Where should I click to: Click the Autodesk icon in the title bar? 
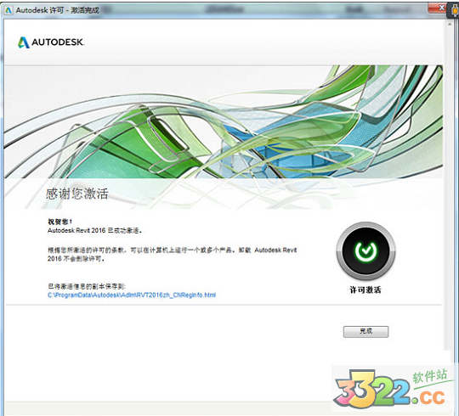point(8,10)
